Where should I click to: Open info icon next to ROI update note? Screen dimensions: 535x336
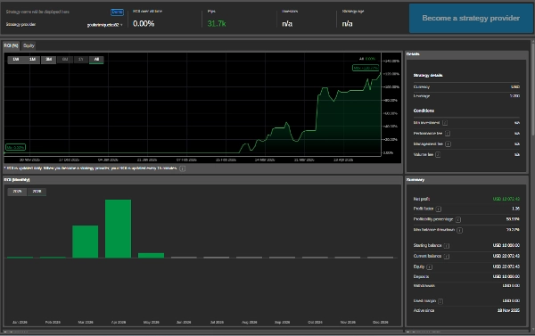183,168
